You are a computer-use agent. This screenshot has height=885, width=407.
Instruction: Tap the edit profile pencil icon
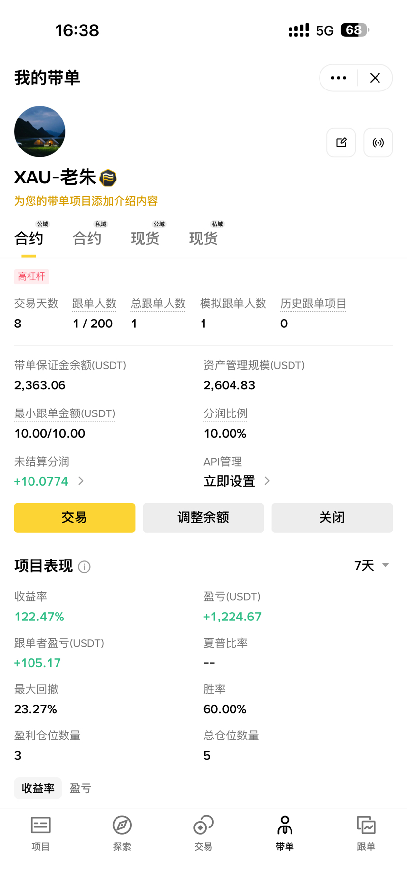point(341,143)
